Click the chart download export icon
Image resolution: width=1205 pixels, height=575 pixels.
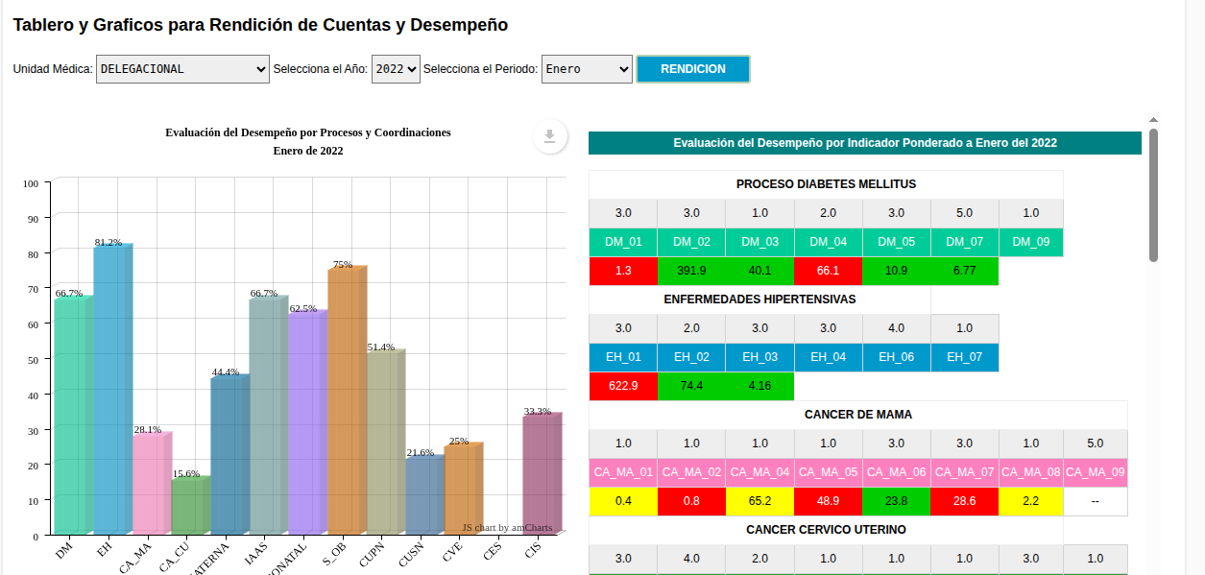[x=549, y=136]
